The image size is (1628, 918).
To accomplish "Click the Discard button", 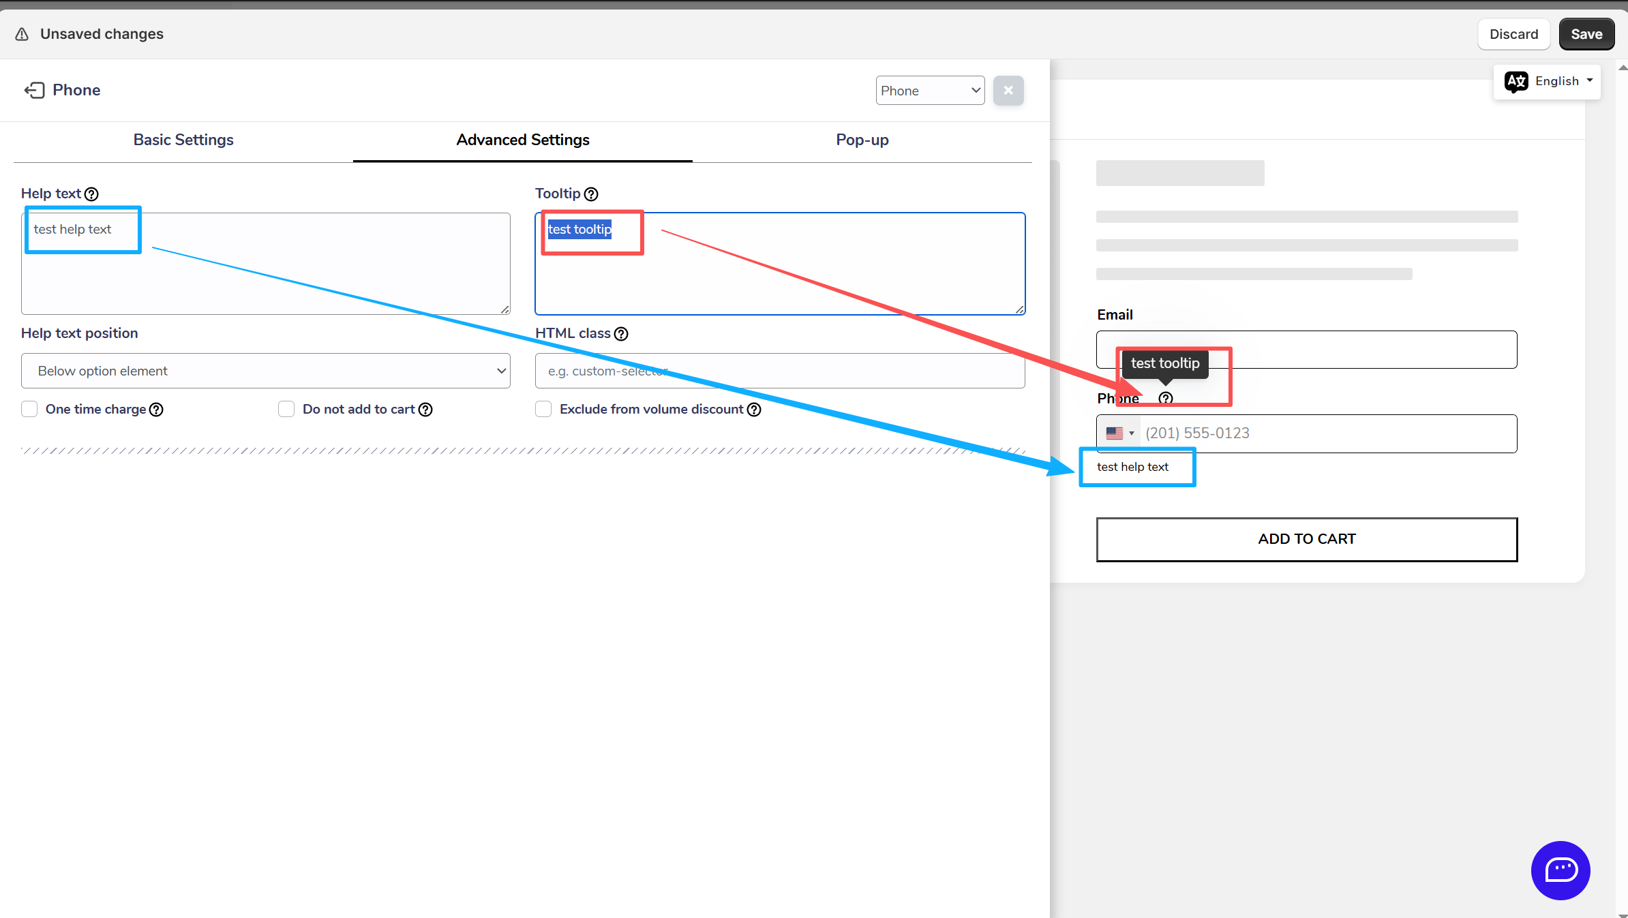I will coord(1513,34).
